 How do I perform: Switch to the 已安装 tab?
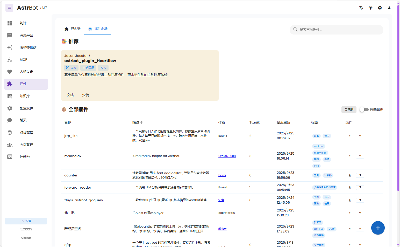point(73,29)
